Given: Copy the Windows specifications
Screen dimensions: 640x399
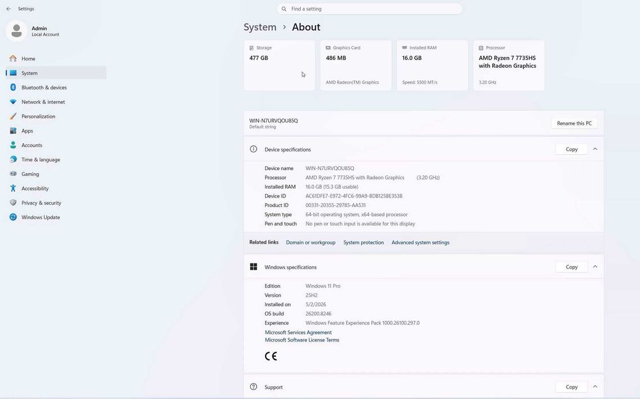Looking at the screenshot, I should pos(572,267).
